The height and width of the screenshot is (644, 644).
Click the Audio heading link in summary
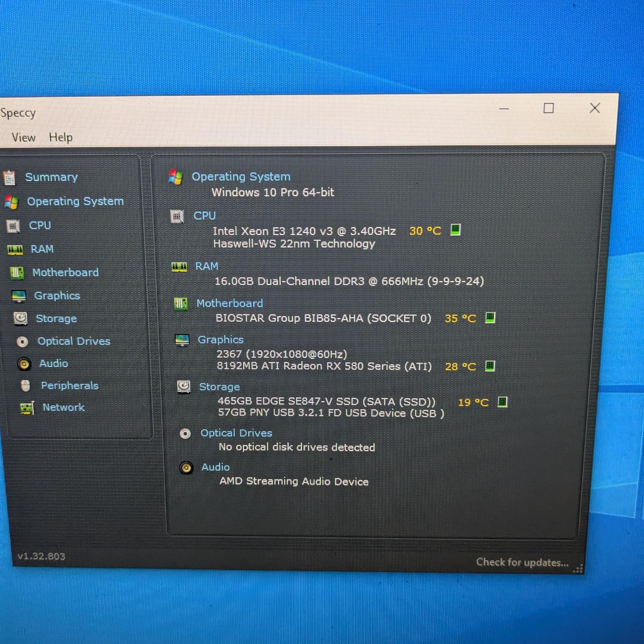(216, 467)
